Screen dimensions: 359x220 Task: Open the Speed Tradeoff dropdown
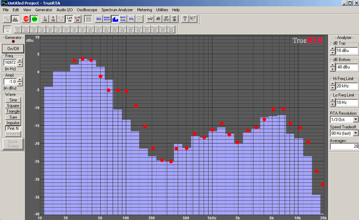tap(355, 133)
